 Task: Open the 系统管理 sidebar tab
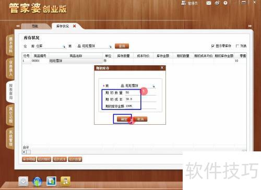click(x=10, y=138)
